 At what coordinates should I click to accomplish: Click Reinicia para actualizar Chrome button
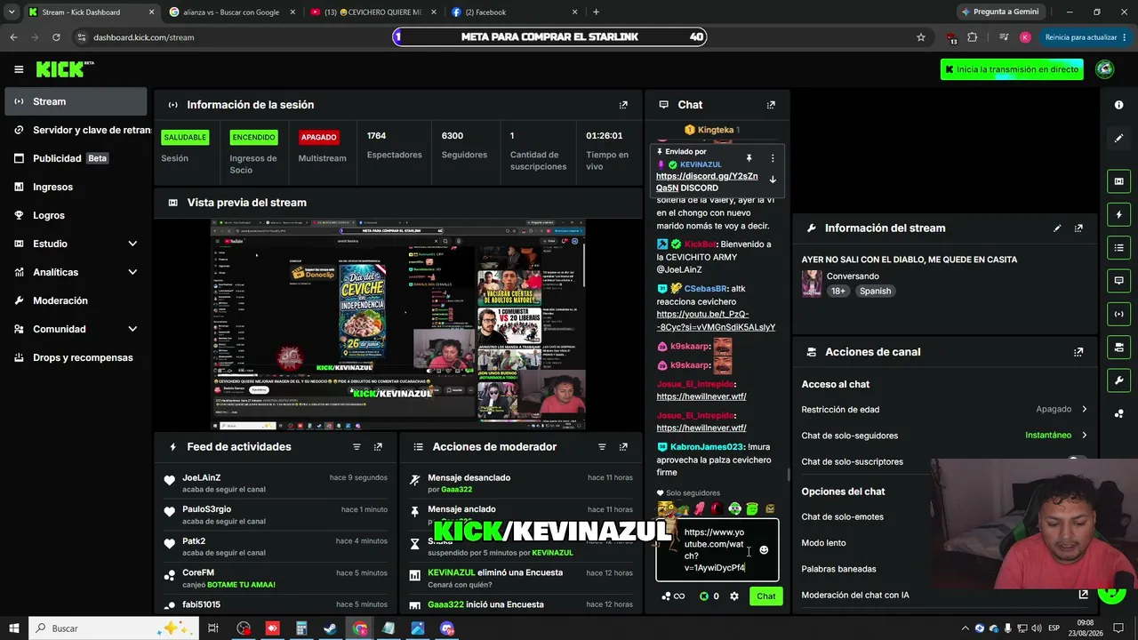[x=1080, y=37]
